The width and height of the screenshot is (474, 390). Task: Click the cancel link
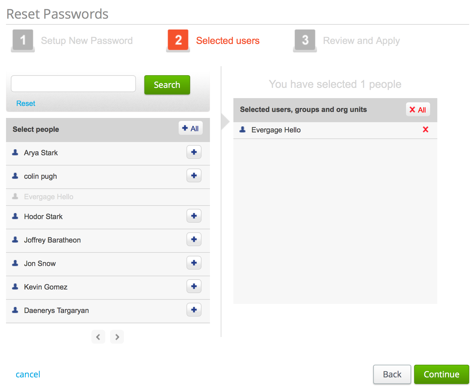coord(28,374)
